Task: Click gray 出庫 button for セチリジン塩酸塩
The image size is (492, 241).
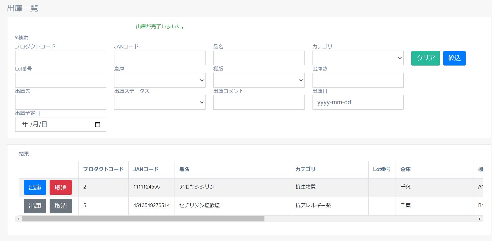Action: coord(35,206)
